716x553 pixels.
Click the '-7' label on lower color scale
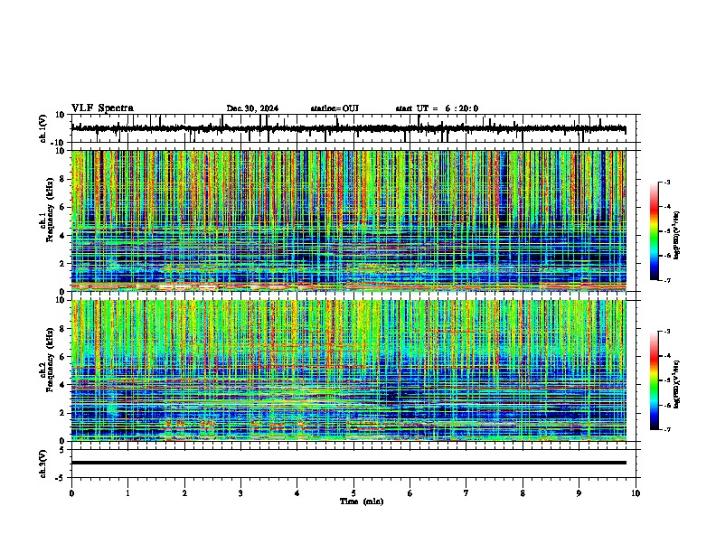pyautogui.click(x=666, y=429)
